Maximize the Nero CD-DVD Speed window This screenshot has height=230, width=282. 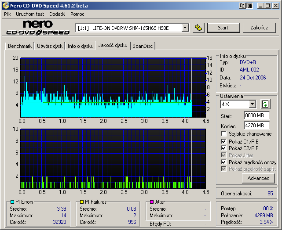(267, 6)
